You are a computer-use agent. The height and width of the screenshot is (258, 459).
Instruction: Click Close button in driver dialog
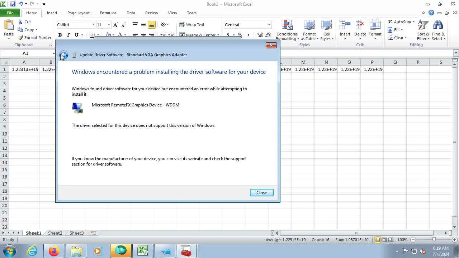(261, 193)
